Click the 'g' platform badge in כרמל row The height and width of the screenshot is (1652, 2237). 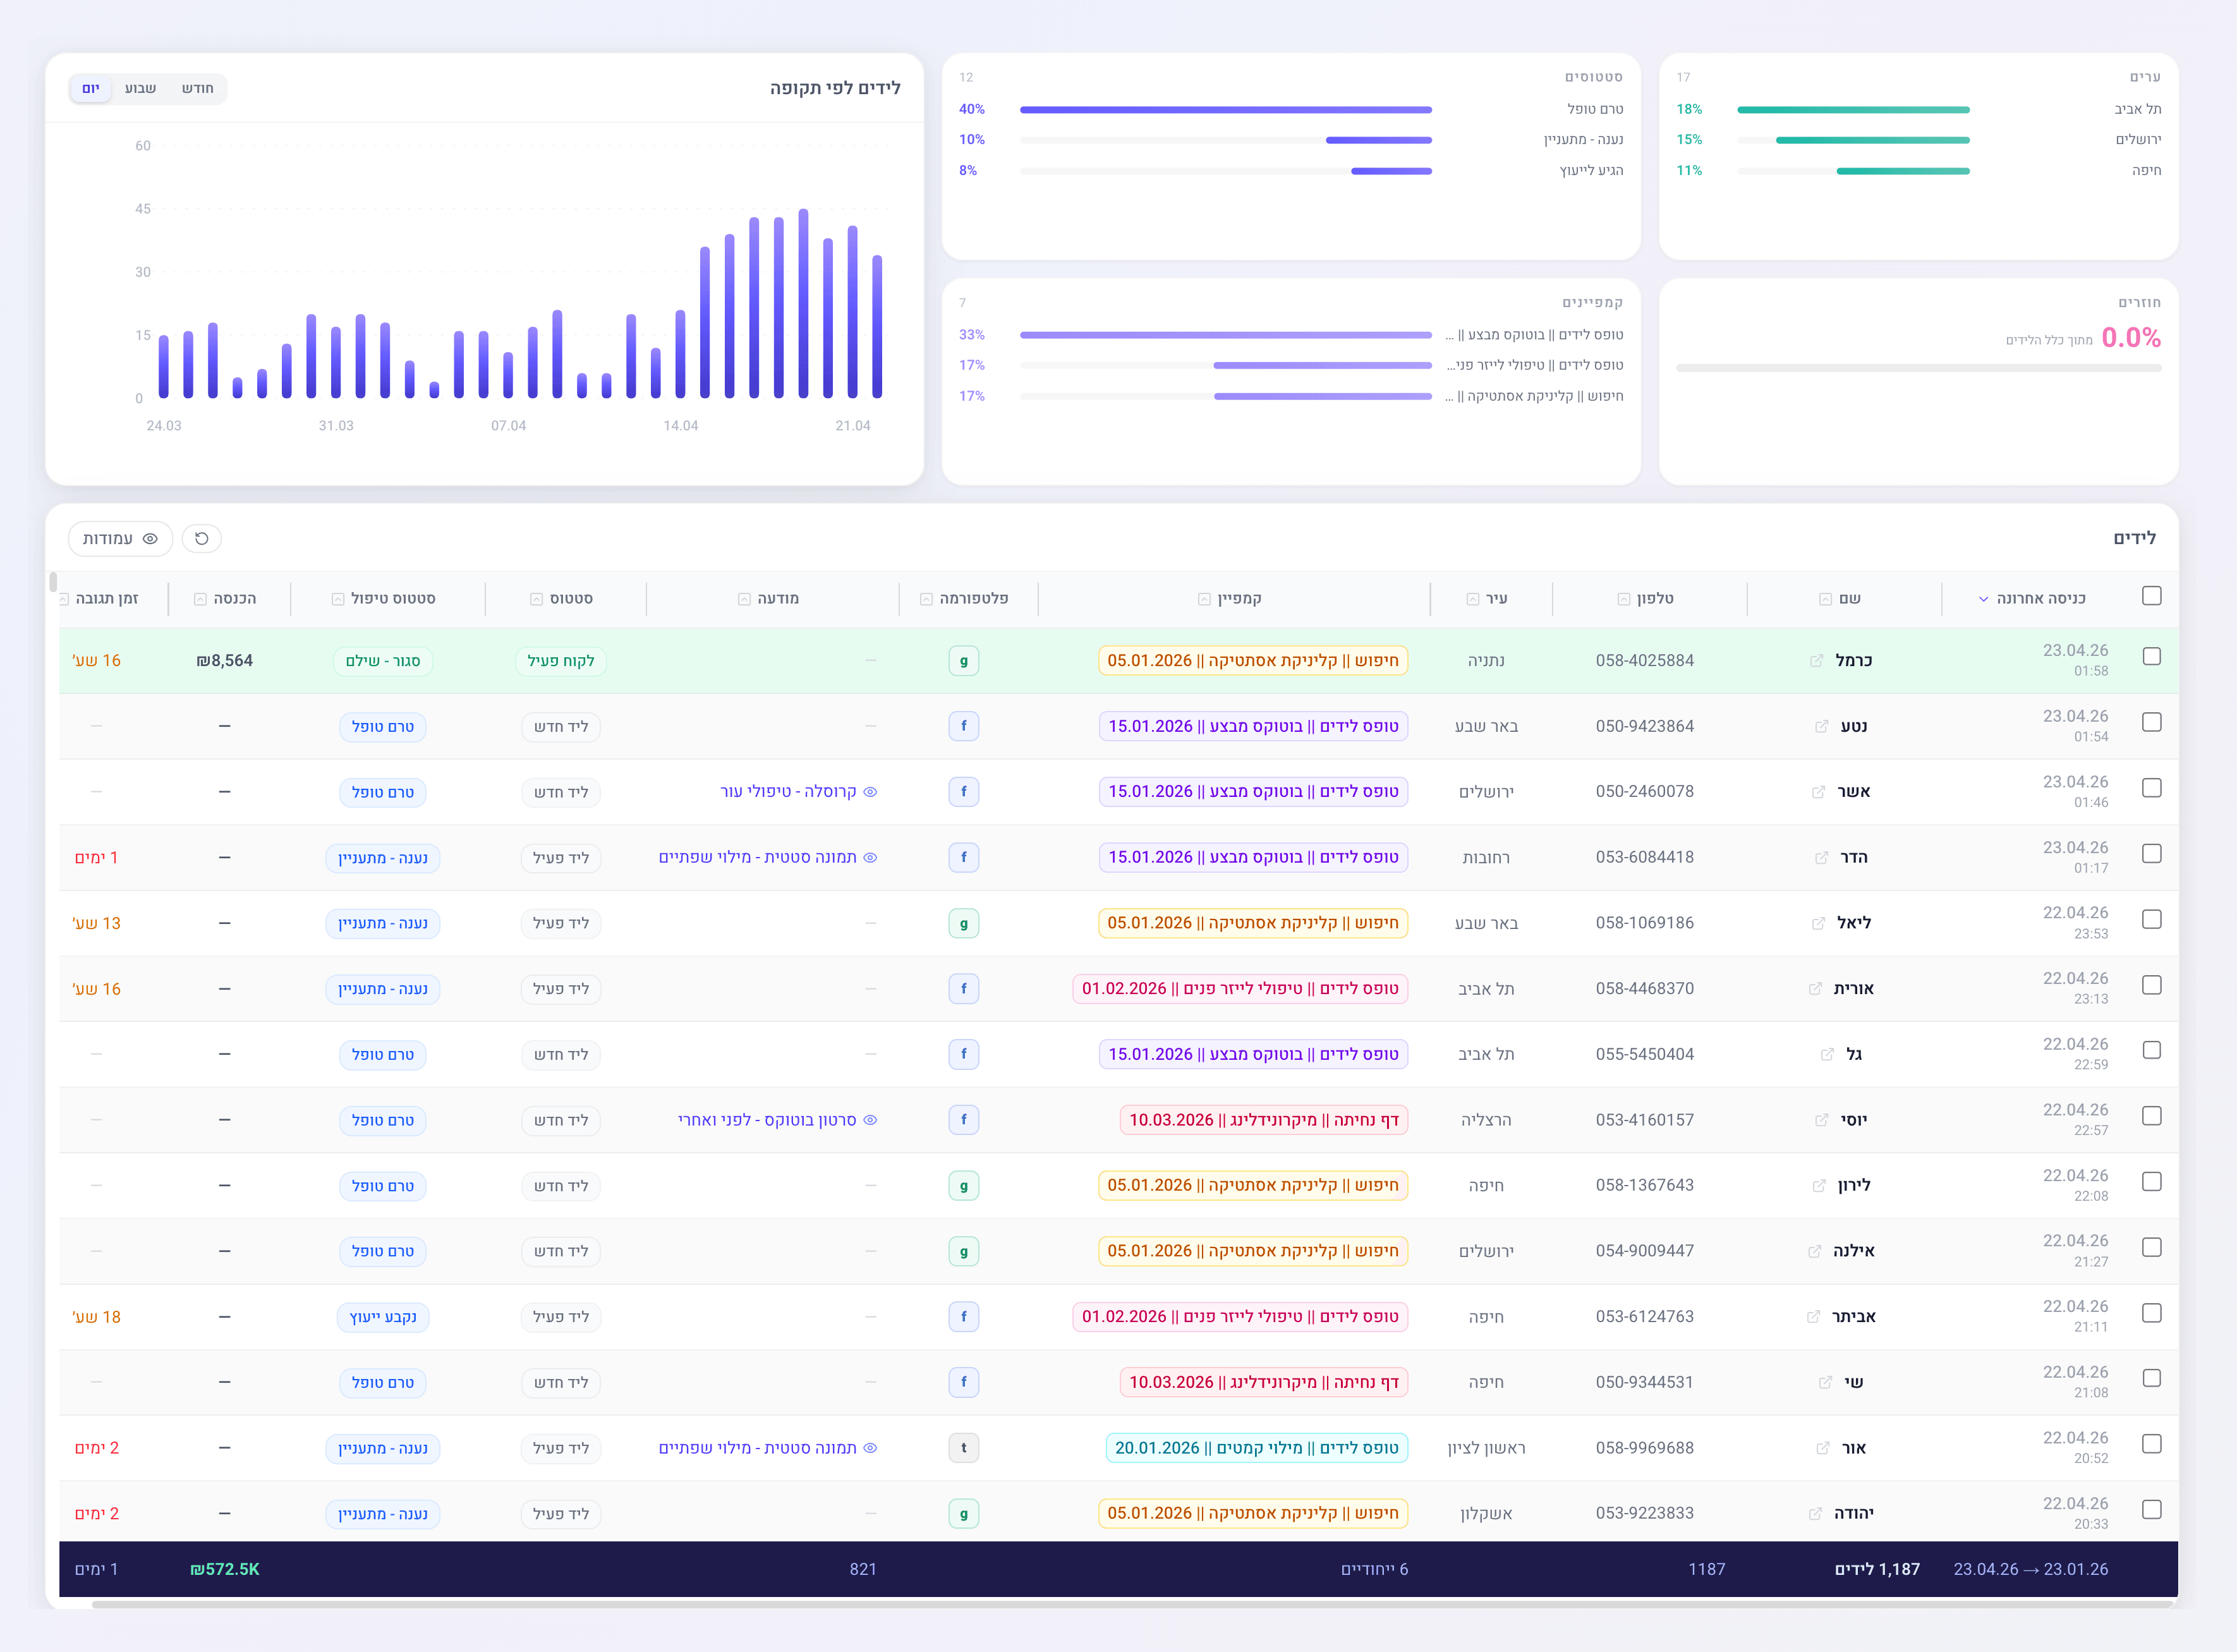click(x=963, y=661)
